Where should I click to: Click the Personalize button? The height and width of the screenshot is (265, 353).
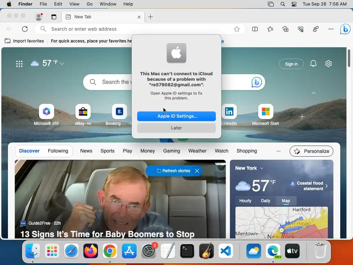click(311, 151)
